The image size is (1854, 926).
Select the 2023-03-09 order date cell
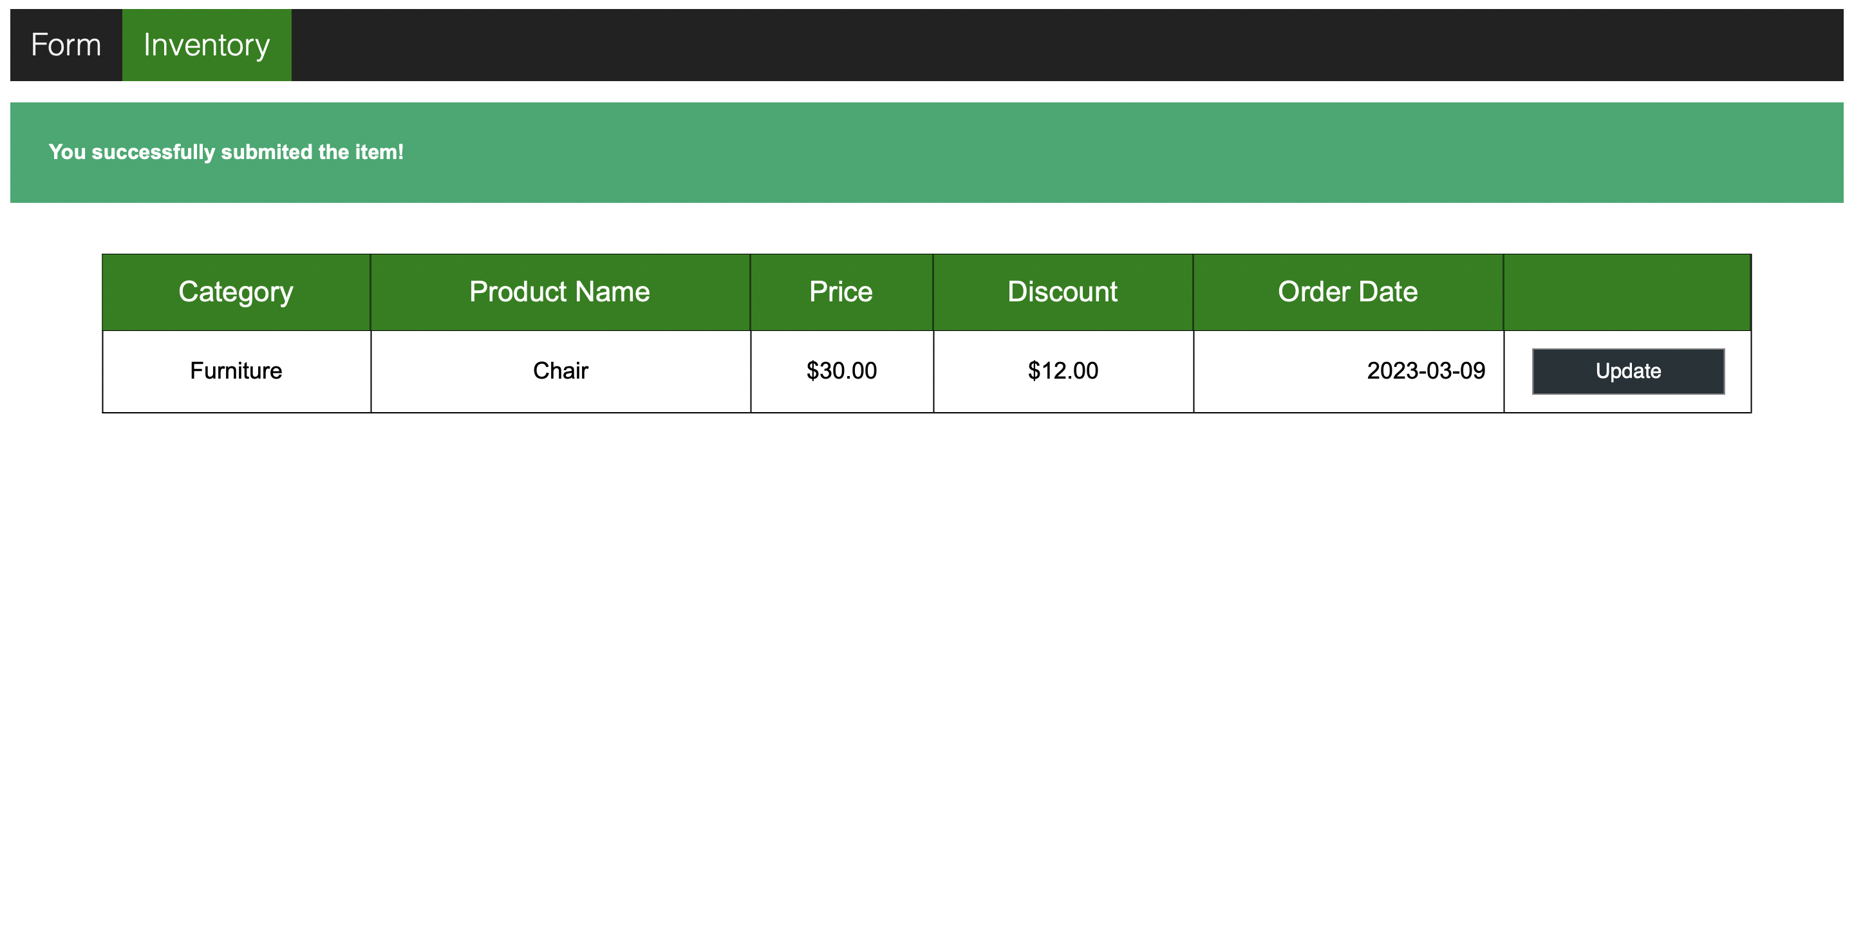[1347, 371]
